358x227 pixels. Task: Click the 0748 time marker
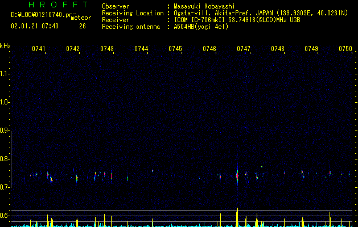tap(278, 49)
